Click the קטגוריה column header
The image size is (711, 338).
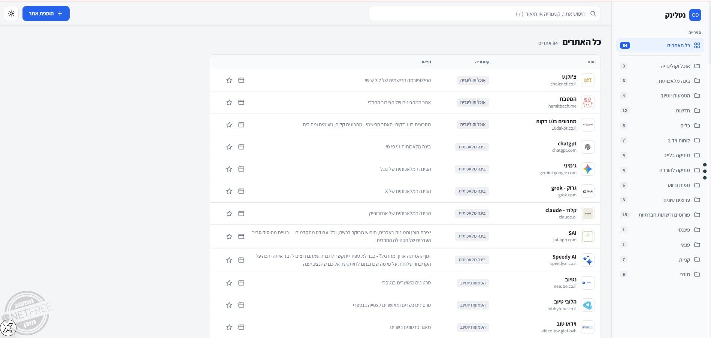tap(482, 62)
